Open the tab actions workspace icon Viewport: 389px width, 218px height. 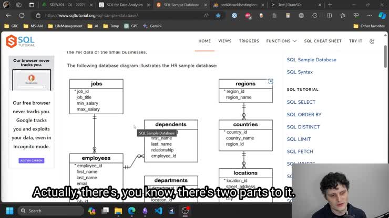coord(19,5)
